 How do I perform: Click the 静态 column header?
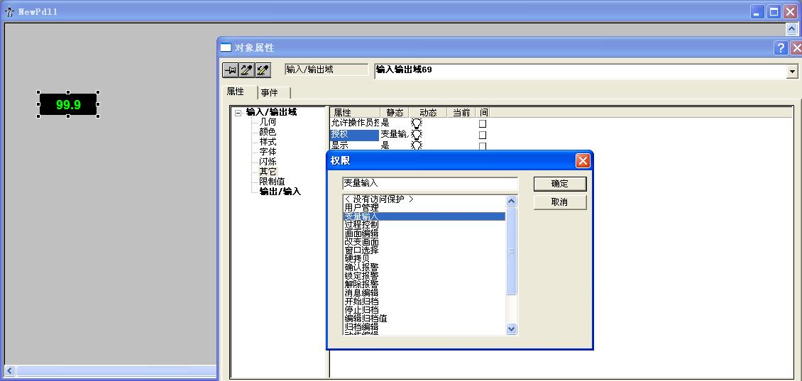coord(395,113)
